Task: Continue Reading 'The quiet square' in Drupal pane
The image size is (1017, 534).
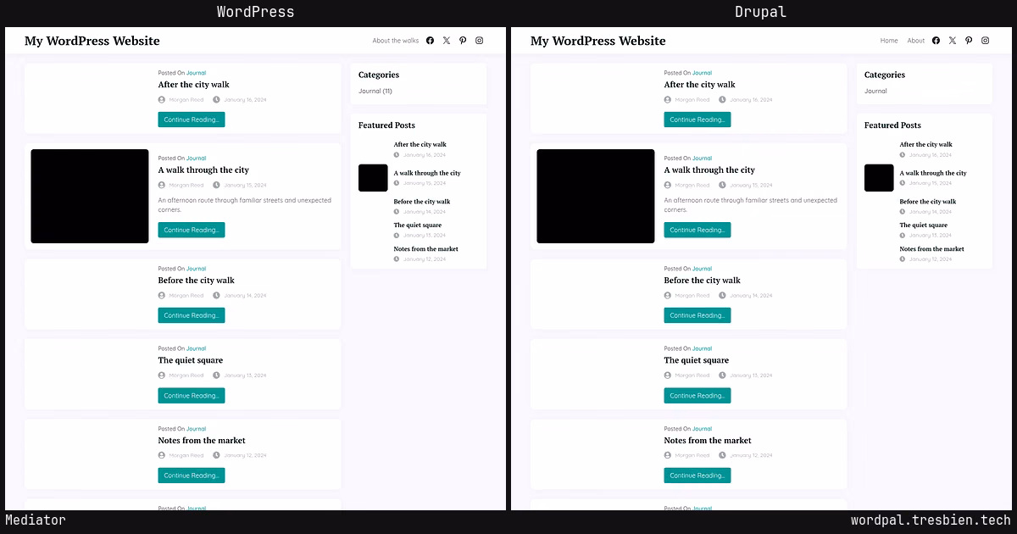Action: (x=697, y=396)
